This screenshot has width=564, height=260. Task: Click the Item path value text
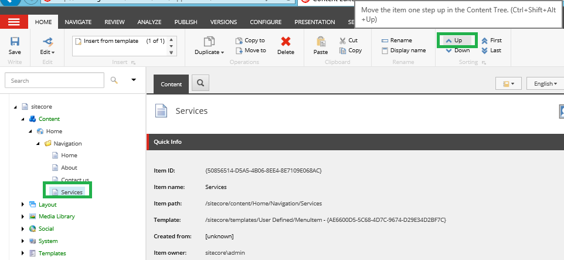tap(263, 204)
